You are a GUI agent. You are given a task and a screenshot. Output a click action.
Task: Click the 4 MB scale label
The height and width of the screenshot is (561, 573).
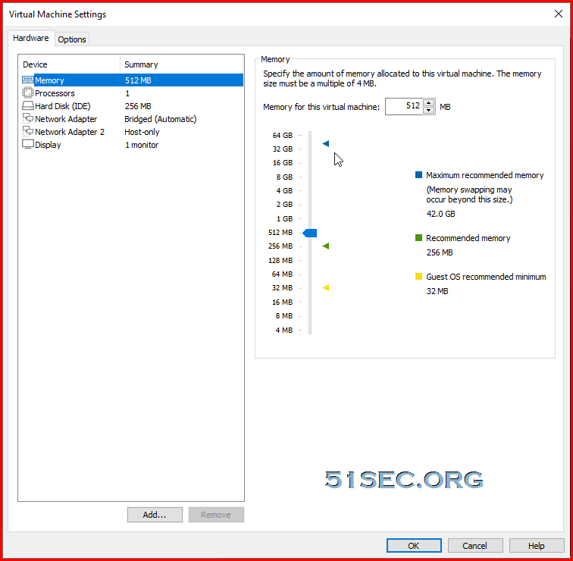tap(284, 330)
